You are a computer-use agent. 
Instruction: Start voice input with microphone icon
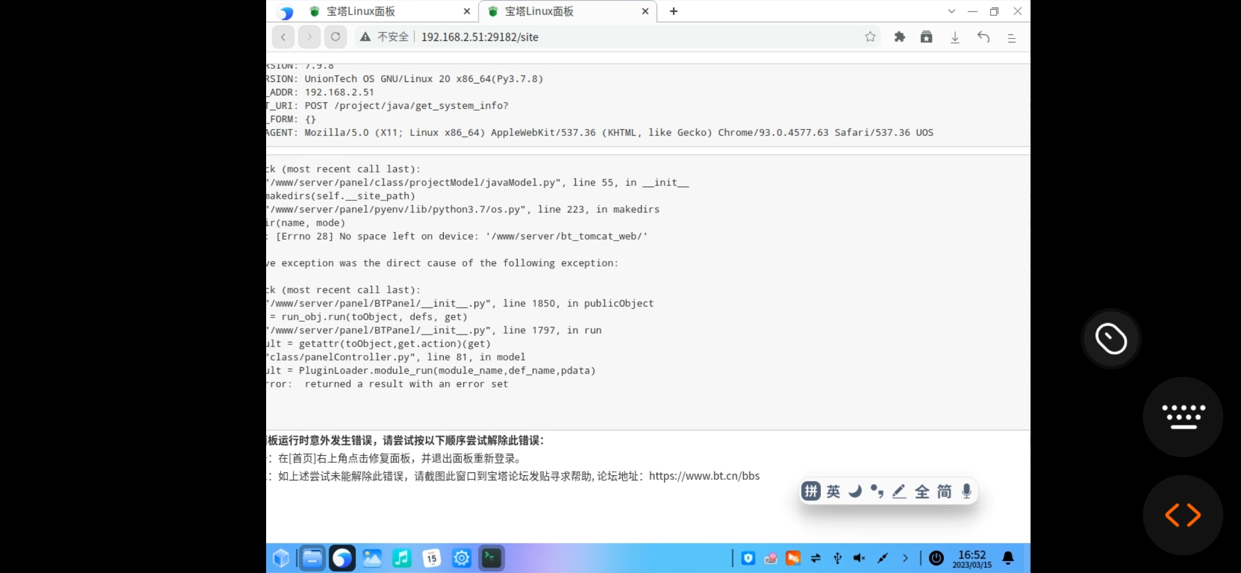coord(966,491)
